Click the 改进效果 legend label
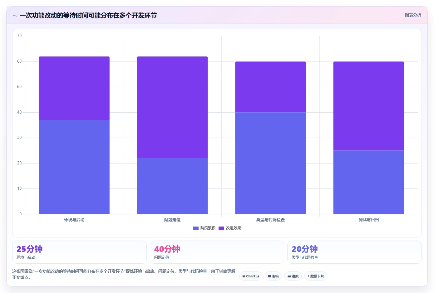 tap(234, 228)
